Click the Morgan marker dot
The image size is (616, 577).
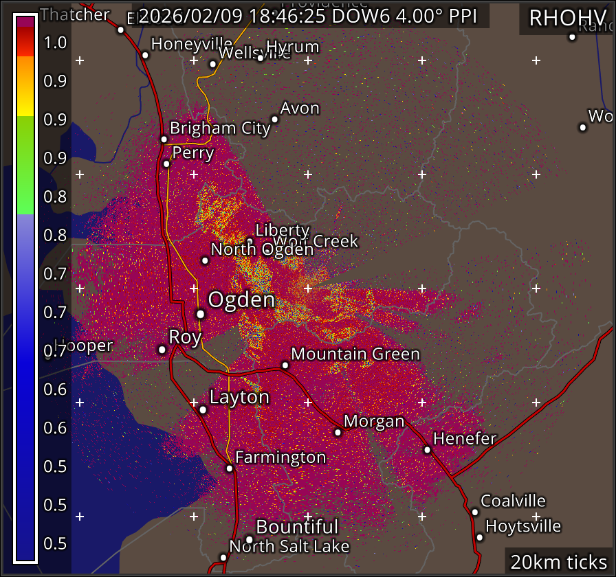(x=338, y=432)
